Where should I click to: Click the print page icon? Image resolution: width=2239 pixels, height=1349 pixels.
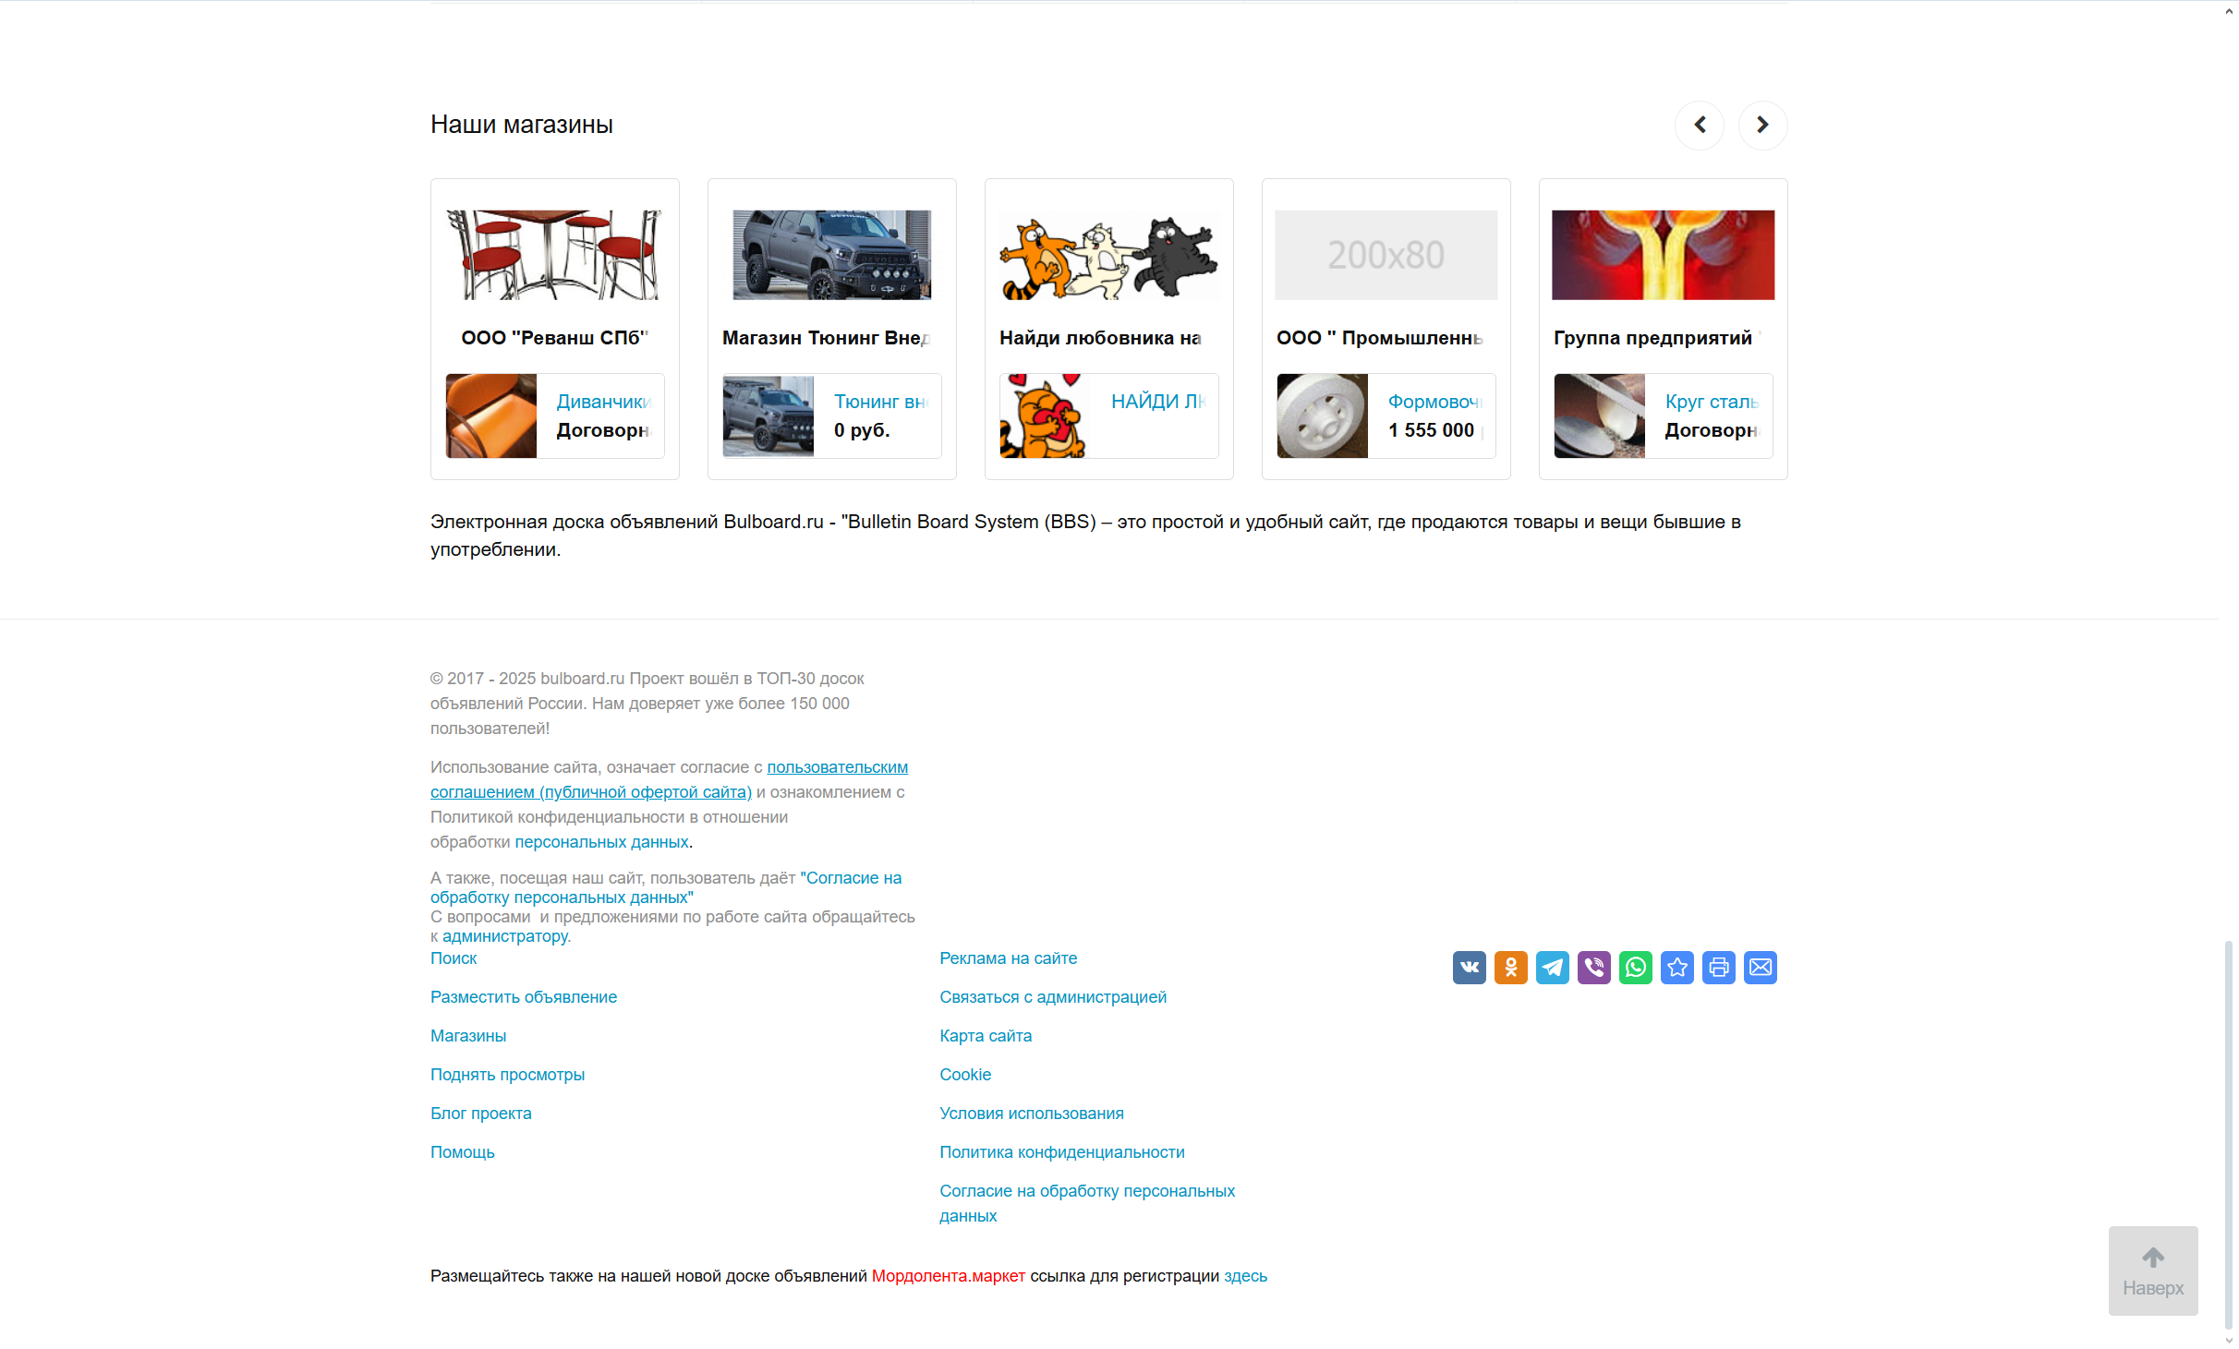point(1718,967)
